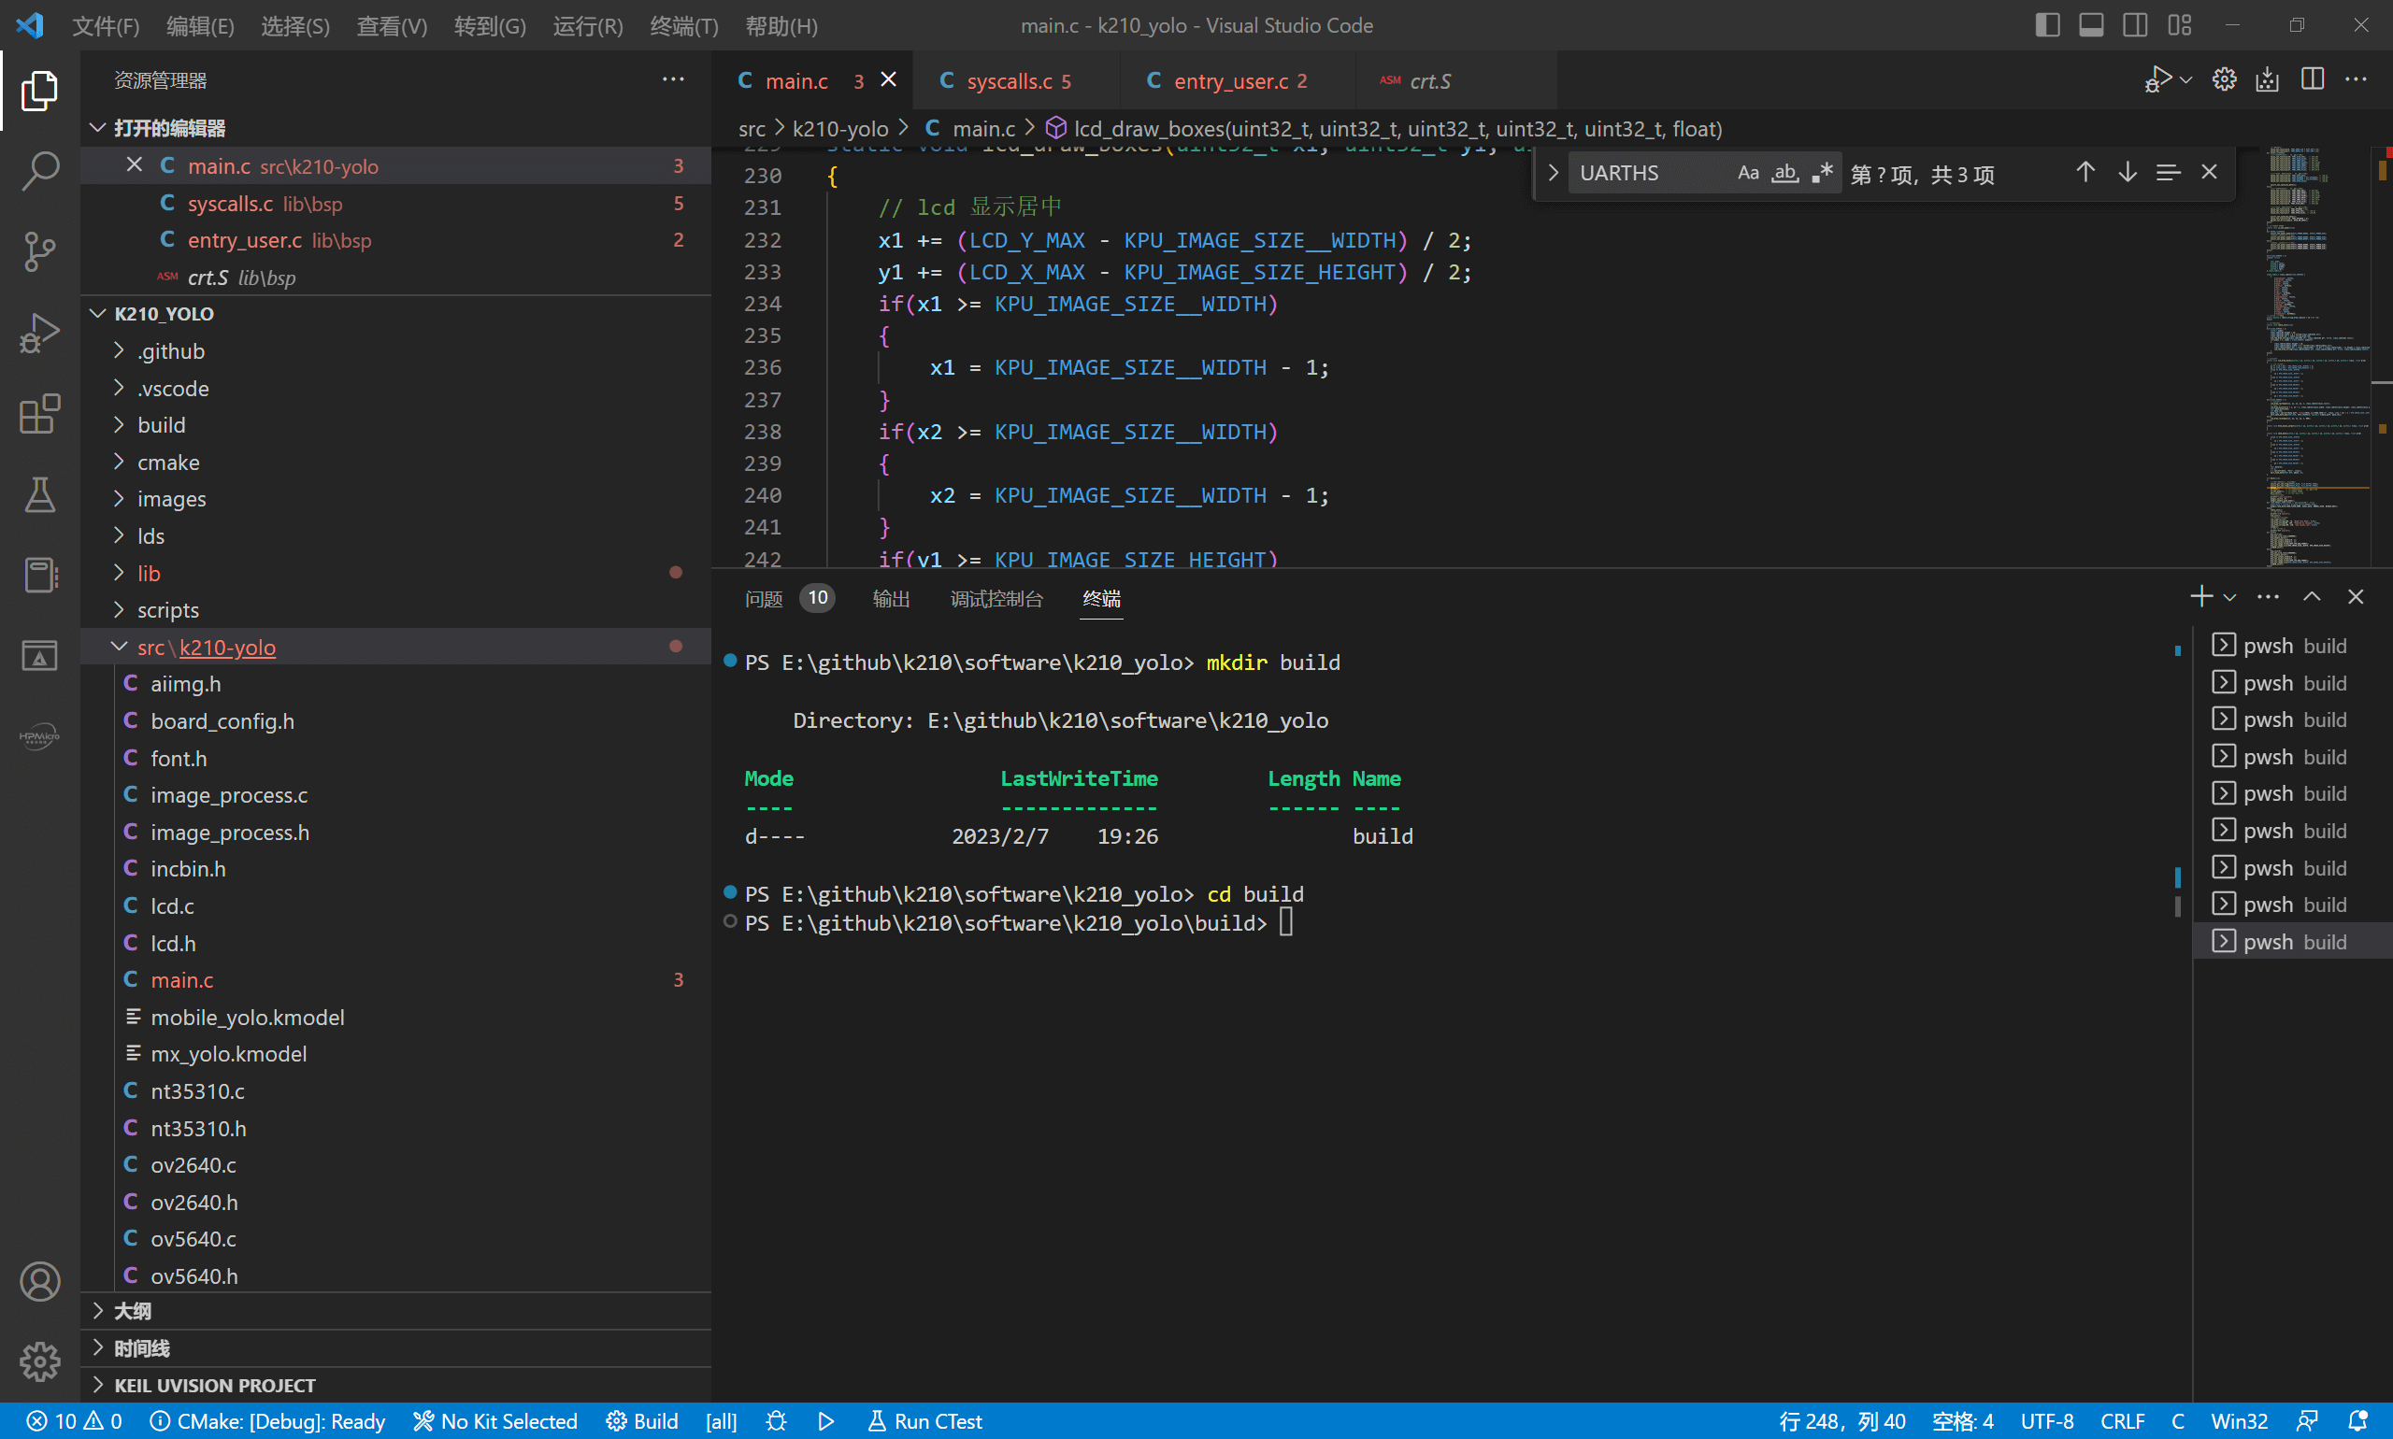Toggle bottom panel layout icon

(2091, 25)
